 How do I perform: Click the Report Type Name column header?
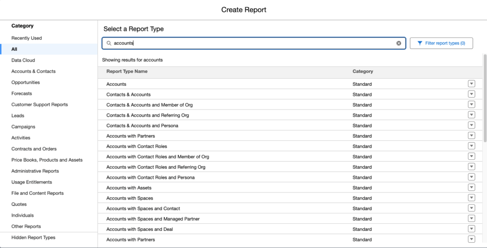(127, 72)
